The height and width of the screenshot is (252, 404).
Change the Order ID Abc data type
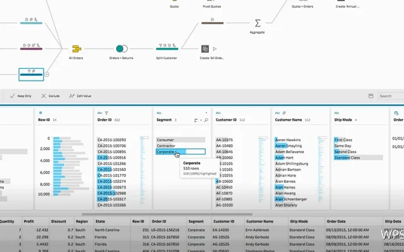point(100,113)
